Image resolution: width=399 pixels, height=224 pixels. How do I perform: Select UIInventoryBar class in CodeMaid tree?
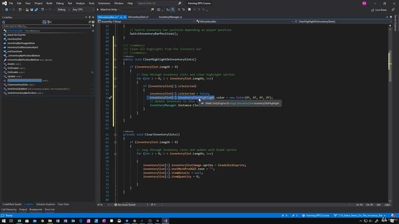(15, 30)
